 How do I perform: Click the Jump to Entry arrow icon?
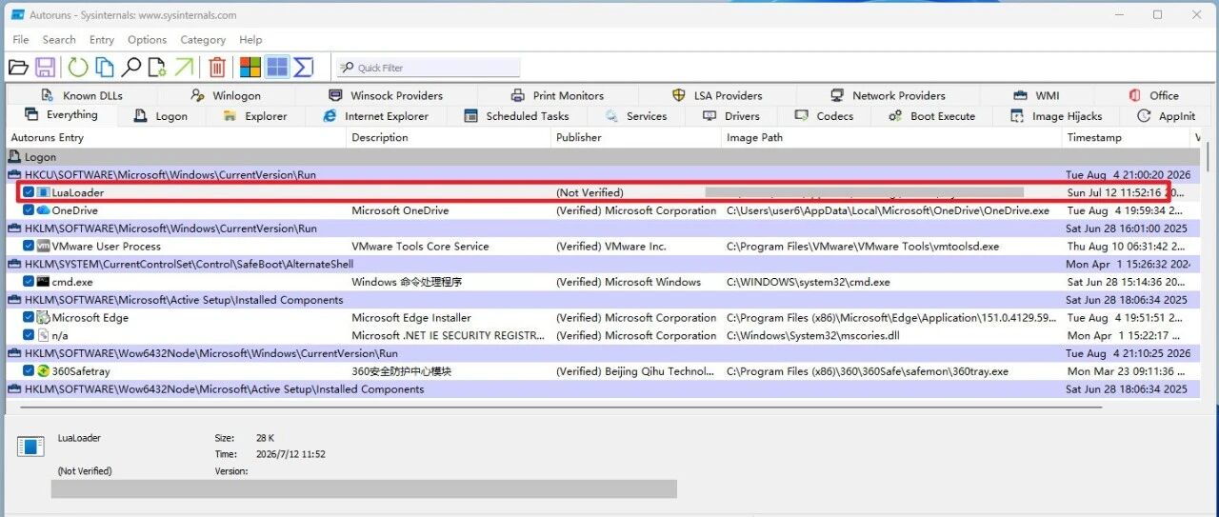pyautogui.click(x=184, y=68)
